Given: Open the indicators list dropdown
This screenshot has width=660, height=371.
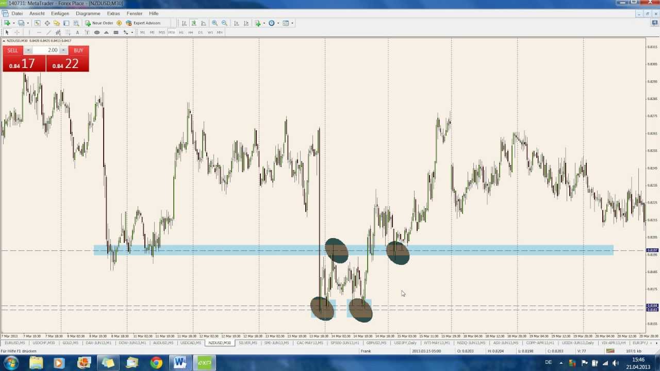Looking at the screenshot, I should tap(260, 23).
